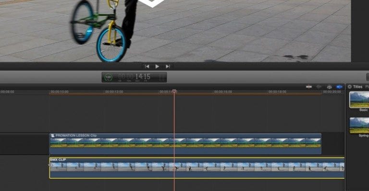The image size is (369, 191).
Task: Toggle the skimming icon above the timeline
Action: (309, 87)
